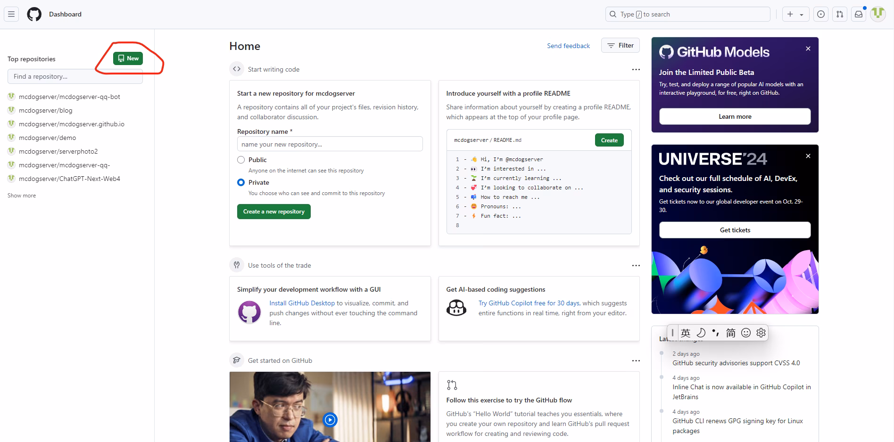Screen dimensions: 894x442
Task: Expand the Create new plus dropdown
Action: point(795,14)
